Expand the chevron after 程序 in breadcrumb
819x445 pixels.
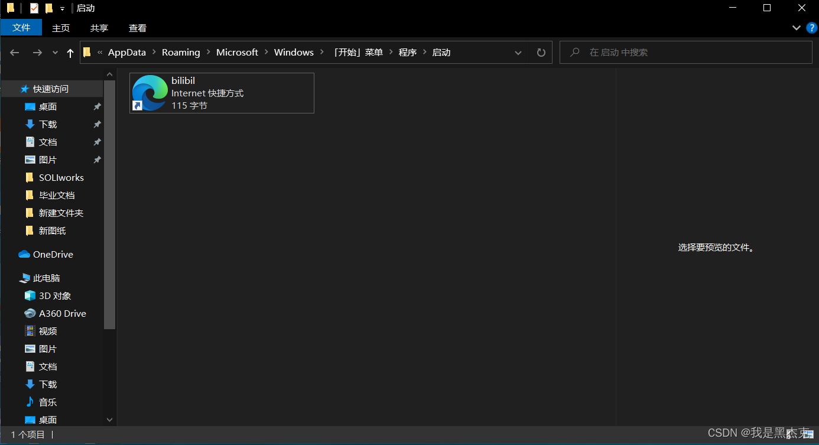tap(425, 52)
